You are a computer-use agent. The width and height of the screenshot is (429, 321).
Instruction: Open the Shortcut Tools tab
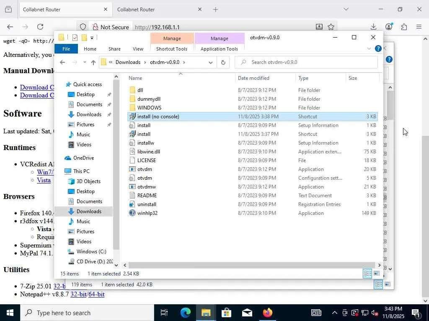172,49
